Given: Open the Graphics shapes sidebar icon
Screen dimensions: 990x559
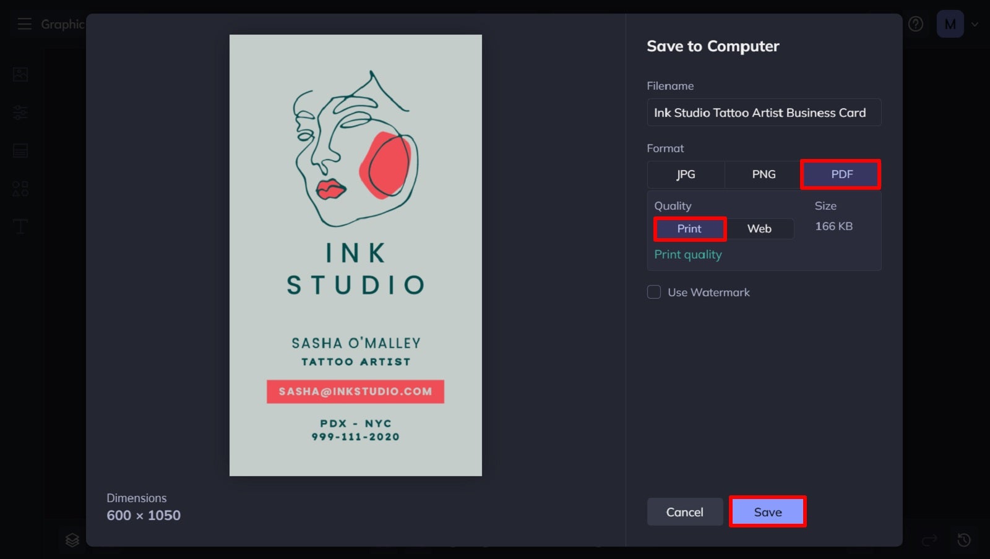Looking at the screenshot, I should (x=20, y=189).
